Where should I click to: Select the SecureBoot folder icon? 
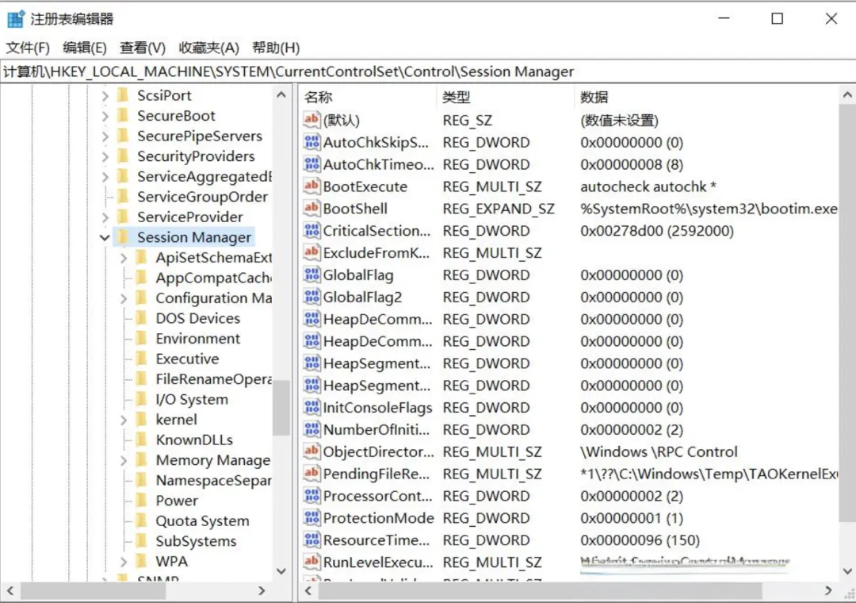(x=124, y=116)
